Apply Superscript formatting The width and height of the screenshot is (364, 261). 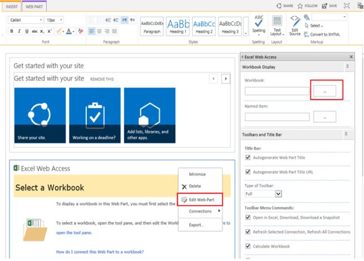click(x=49, y=31)
